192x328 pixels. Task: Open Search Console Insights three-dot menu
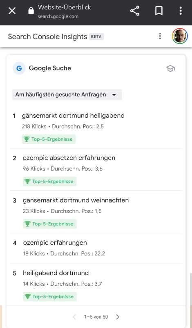(x=160, y=36)
